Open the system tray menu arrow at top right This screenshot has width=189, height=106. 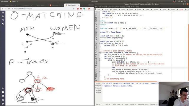click(187, 1)
